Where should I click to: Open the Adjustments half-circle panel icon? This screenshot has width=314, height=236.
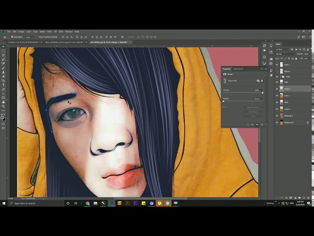point(271,75)
